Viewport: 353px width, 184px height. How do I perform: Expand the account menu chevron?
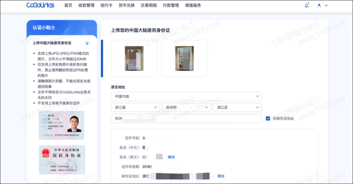(x=326, y=6)
